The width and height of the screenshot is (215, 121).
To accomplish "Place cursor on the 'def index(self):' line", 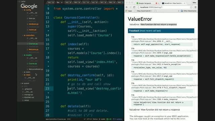I will pos(75,44).
